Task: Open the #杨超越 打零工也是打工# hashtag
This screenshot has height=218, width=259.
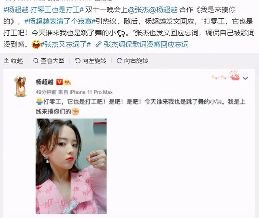Action: pos(44,10)
